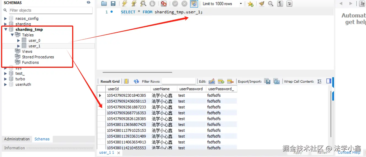The height and width of the screenshot is (157, 366).
Task: Expand the turbo schema
Action: (5, 79)
